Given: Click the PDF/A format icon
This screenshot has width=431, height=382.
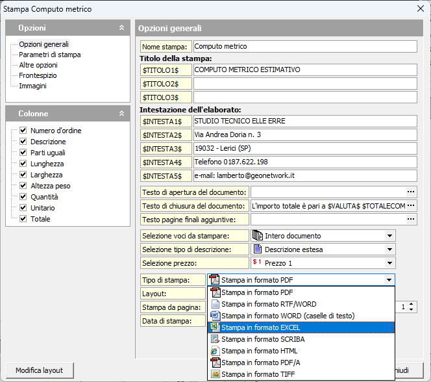Looking at the screenshot, I should pyautogui.click(x=215, y=363).
